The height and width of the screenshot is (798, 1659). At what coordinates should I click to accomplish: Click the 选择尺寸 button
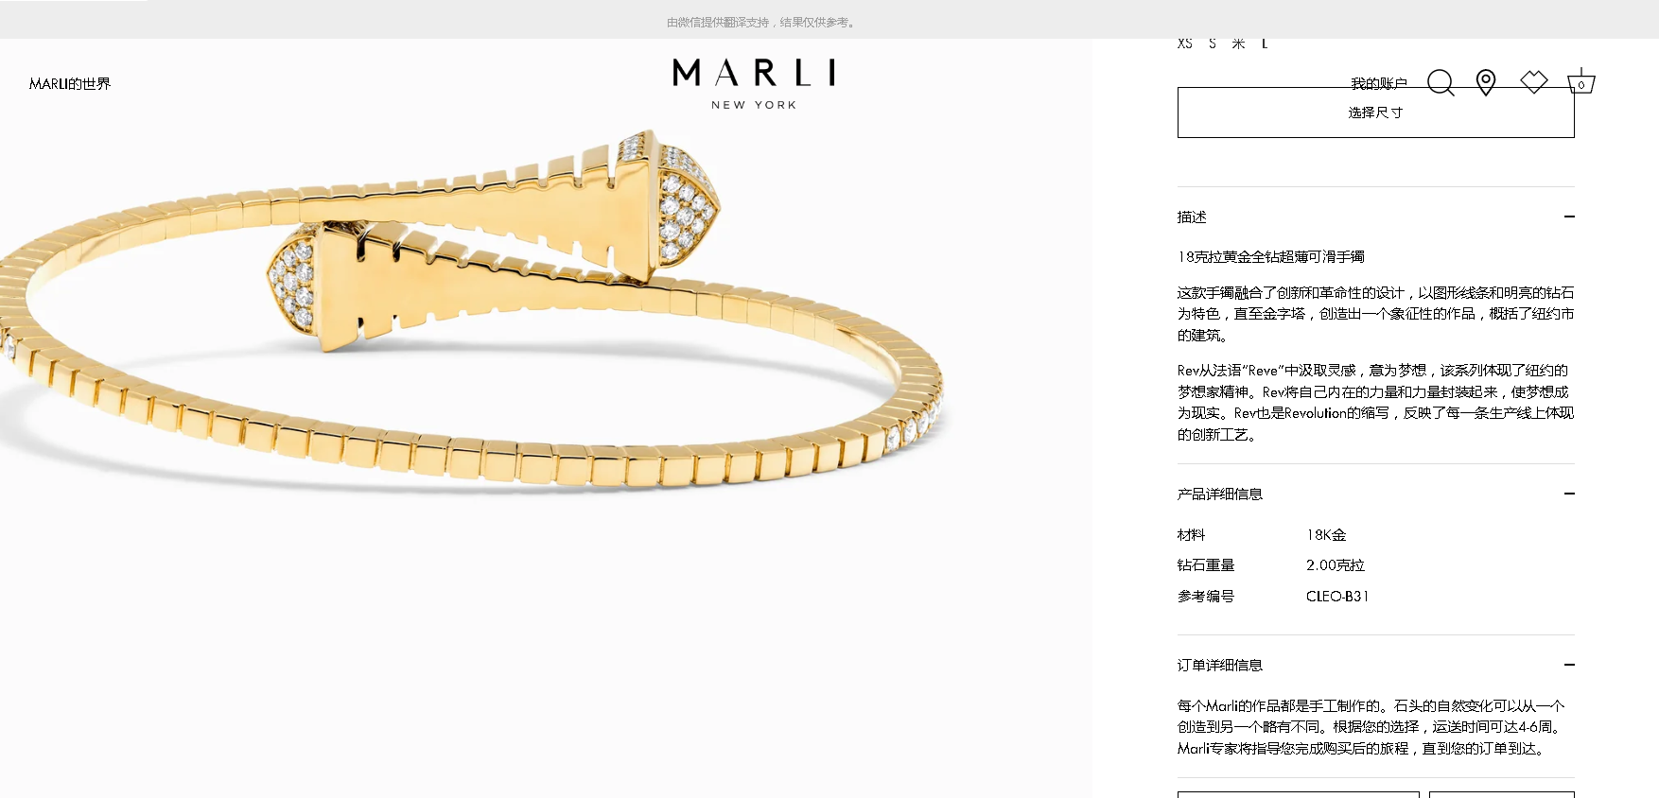point(1375,113)
